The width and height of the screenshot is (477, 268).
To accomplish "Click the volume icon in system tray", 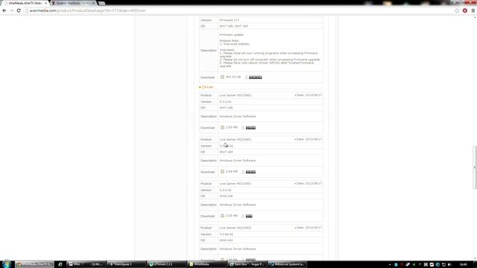I will [449, 265].
